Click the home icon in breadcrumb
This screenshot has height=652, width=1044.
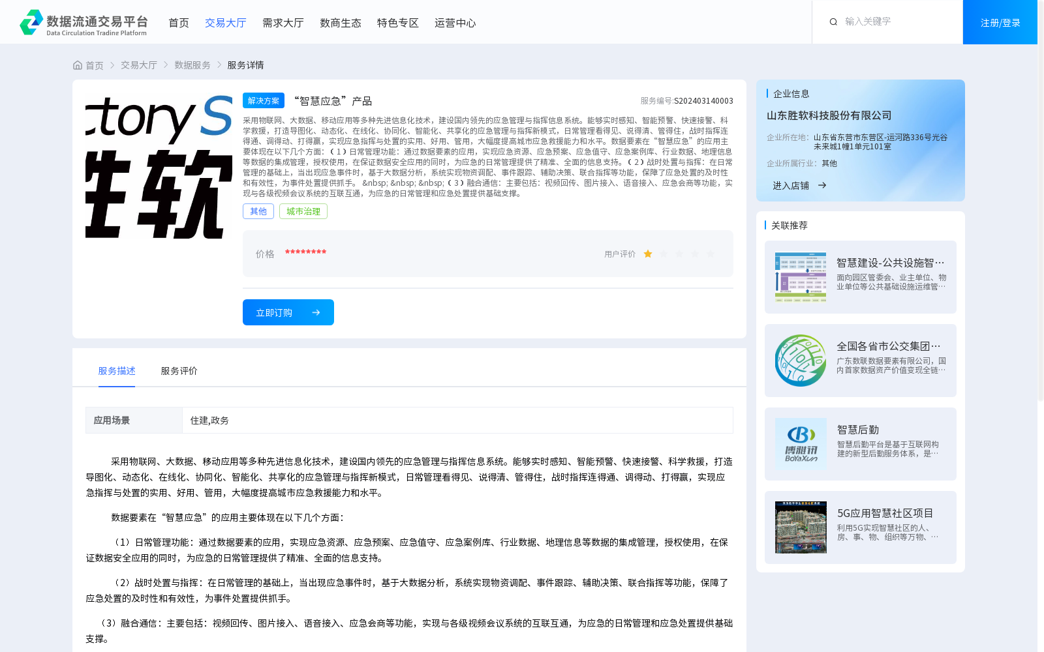click(x=78, y=65)
